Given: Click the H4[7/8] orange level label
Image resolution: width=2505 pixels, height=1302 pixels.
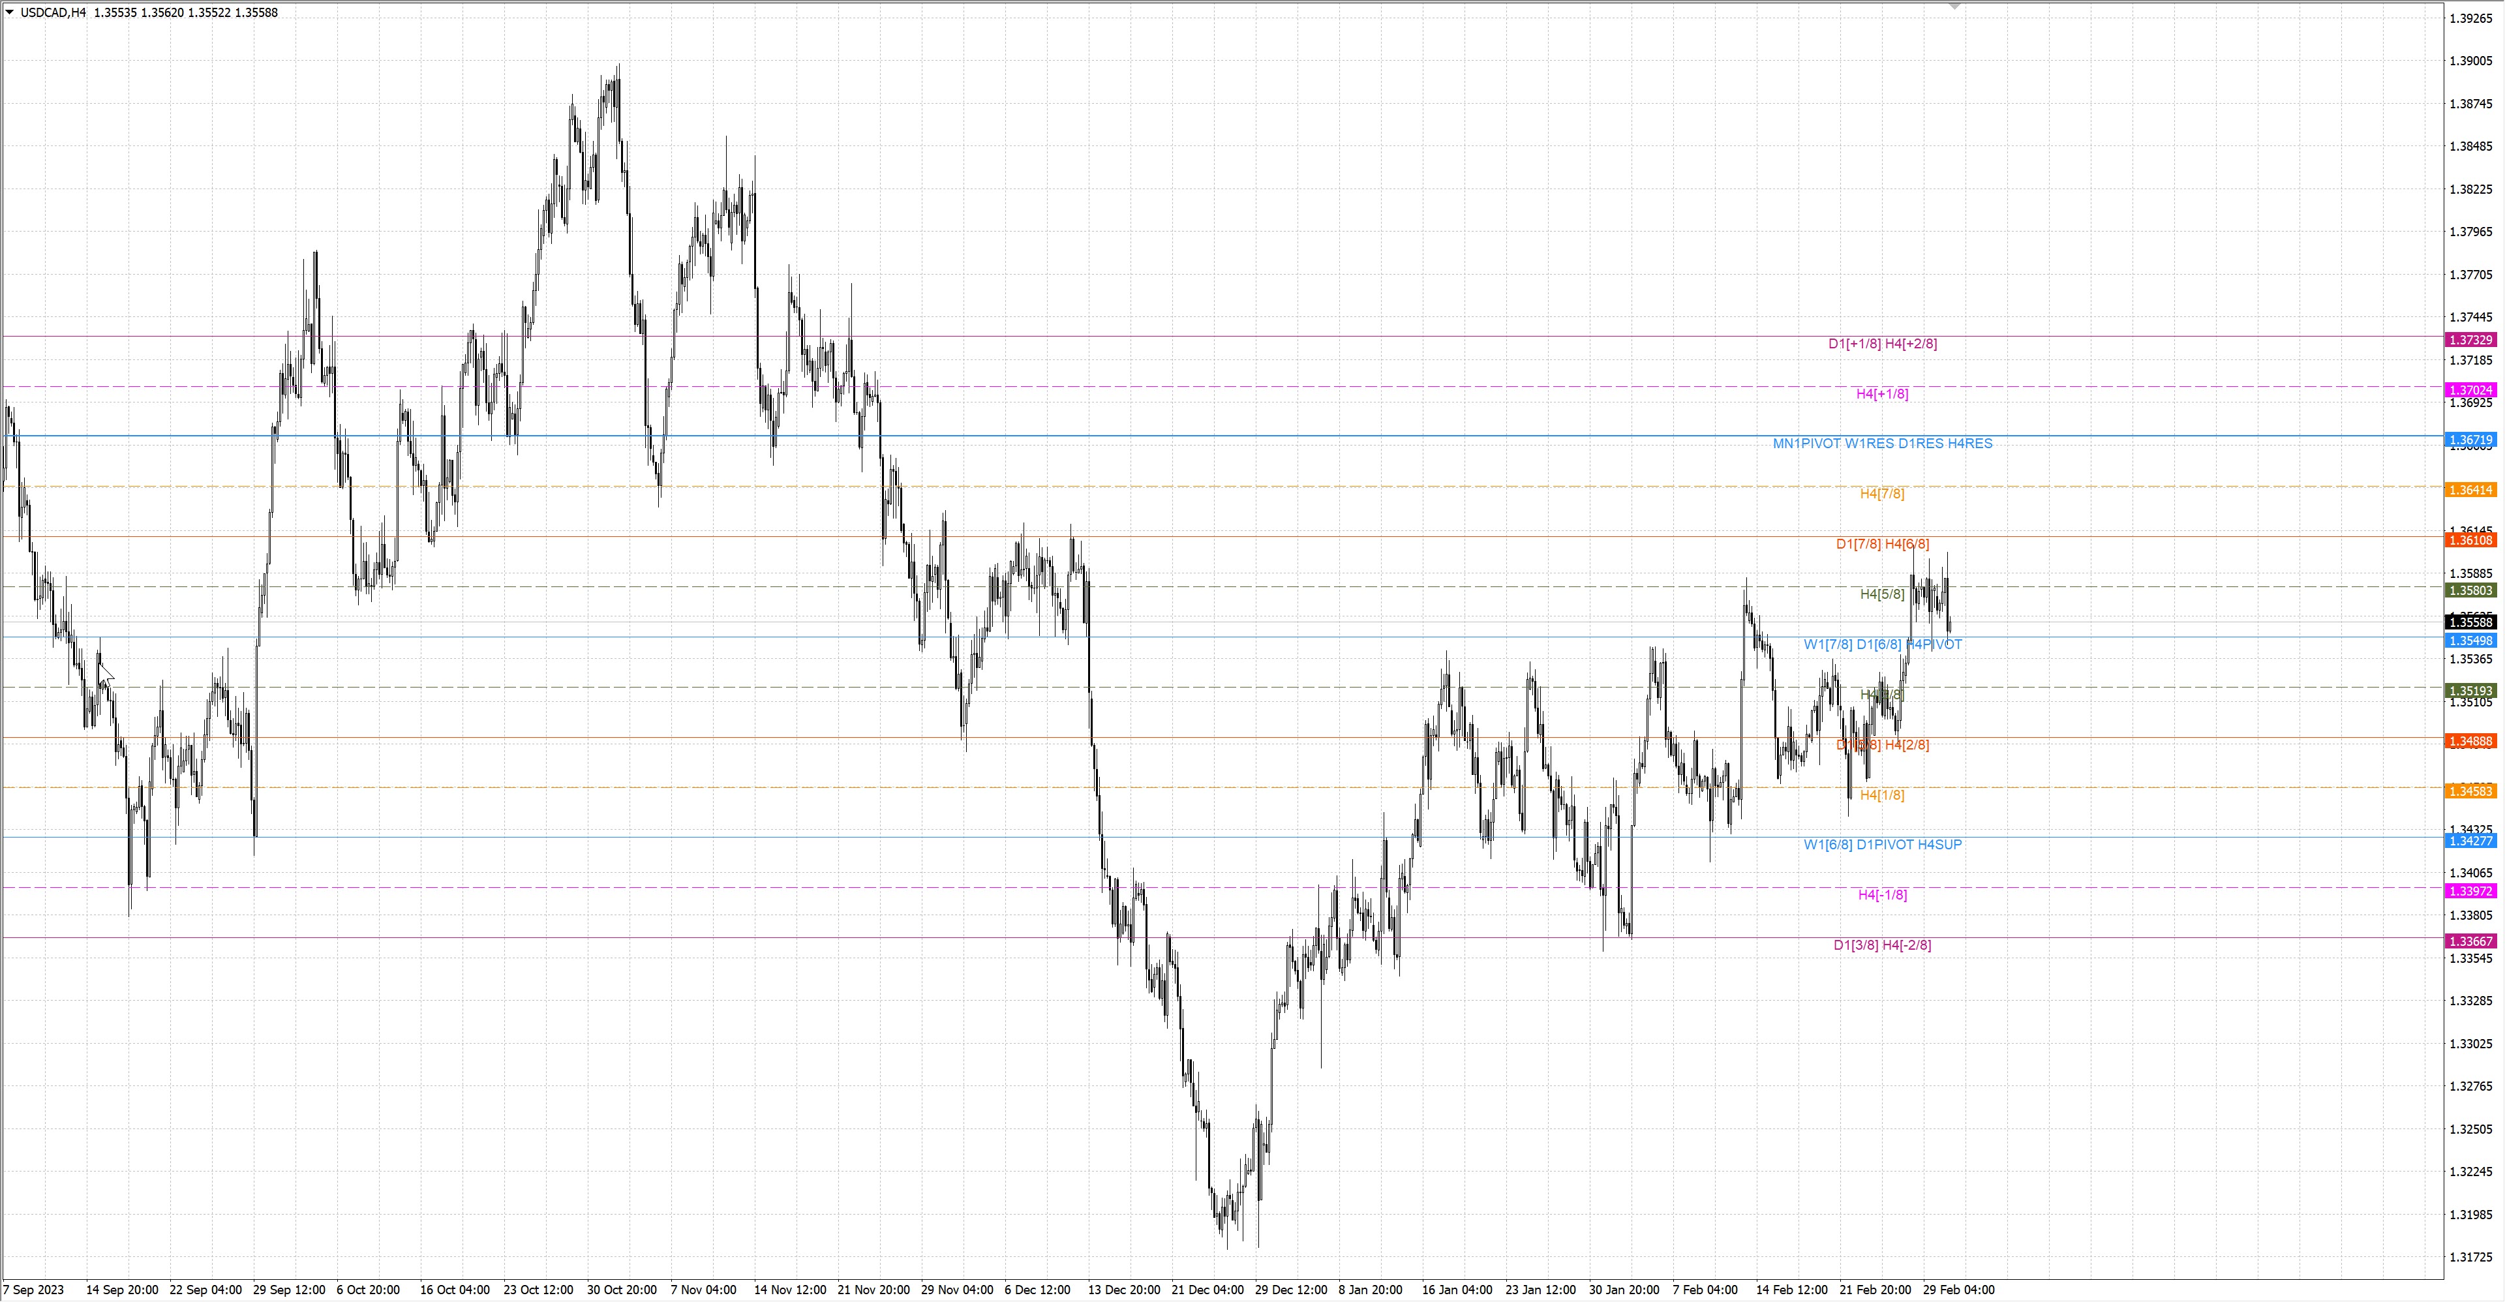Looking at the screenshot, I should click(x=1881, y=494).
